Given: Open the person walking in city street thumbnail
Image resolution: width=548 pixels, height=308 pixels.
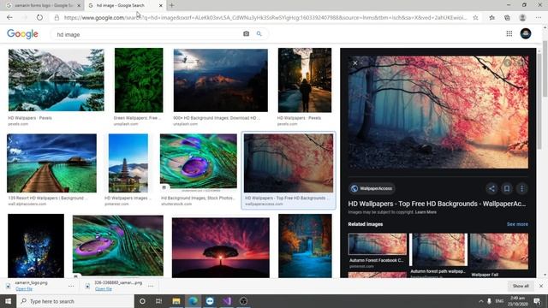Looking at the screenshot, I should pos(305,80).
